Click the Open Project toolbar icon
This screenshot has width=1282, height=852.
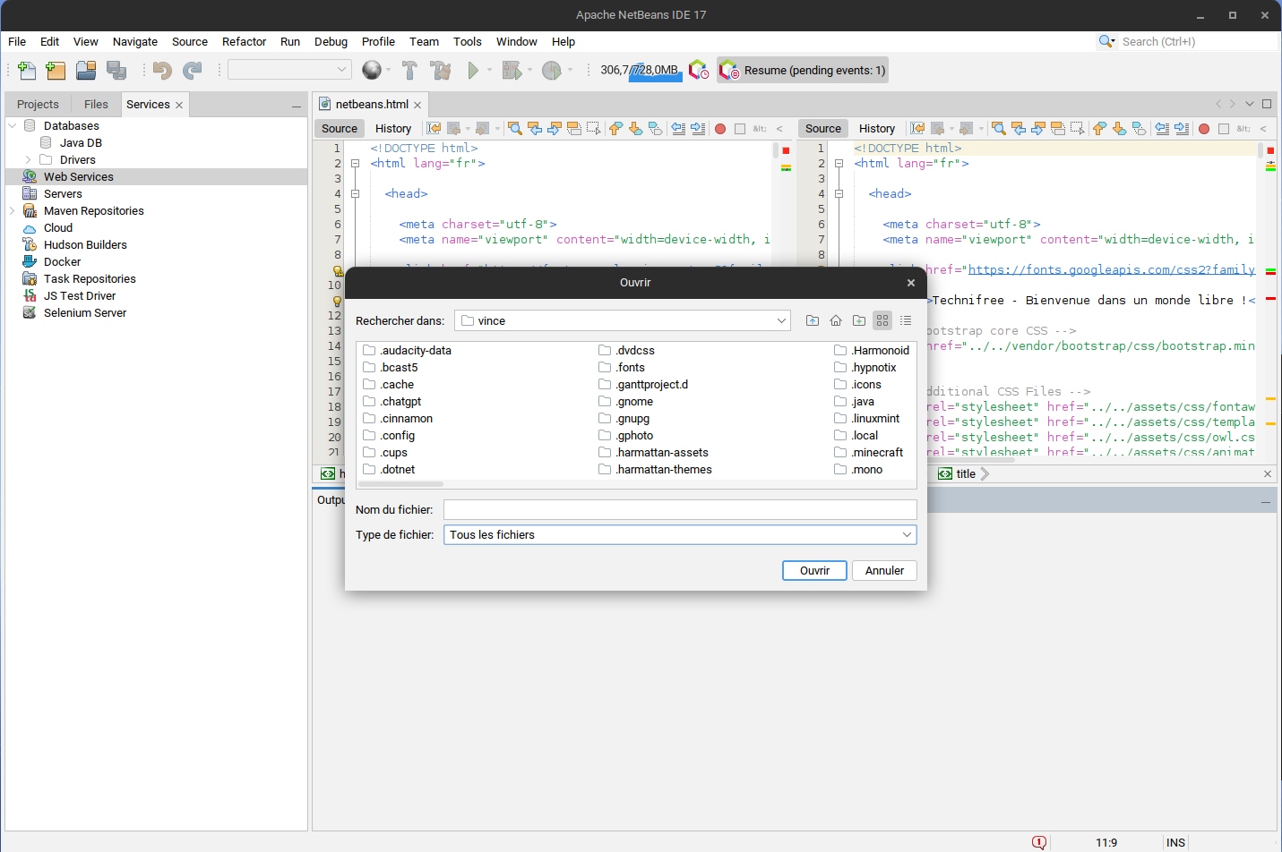point(86,70)
